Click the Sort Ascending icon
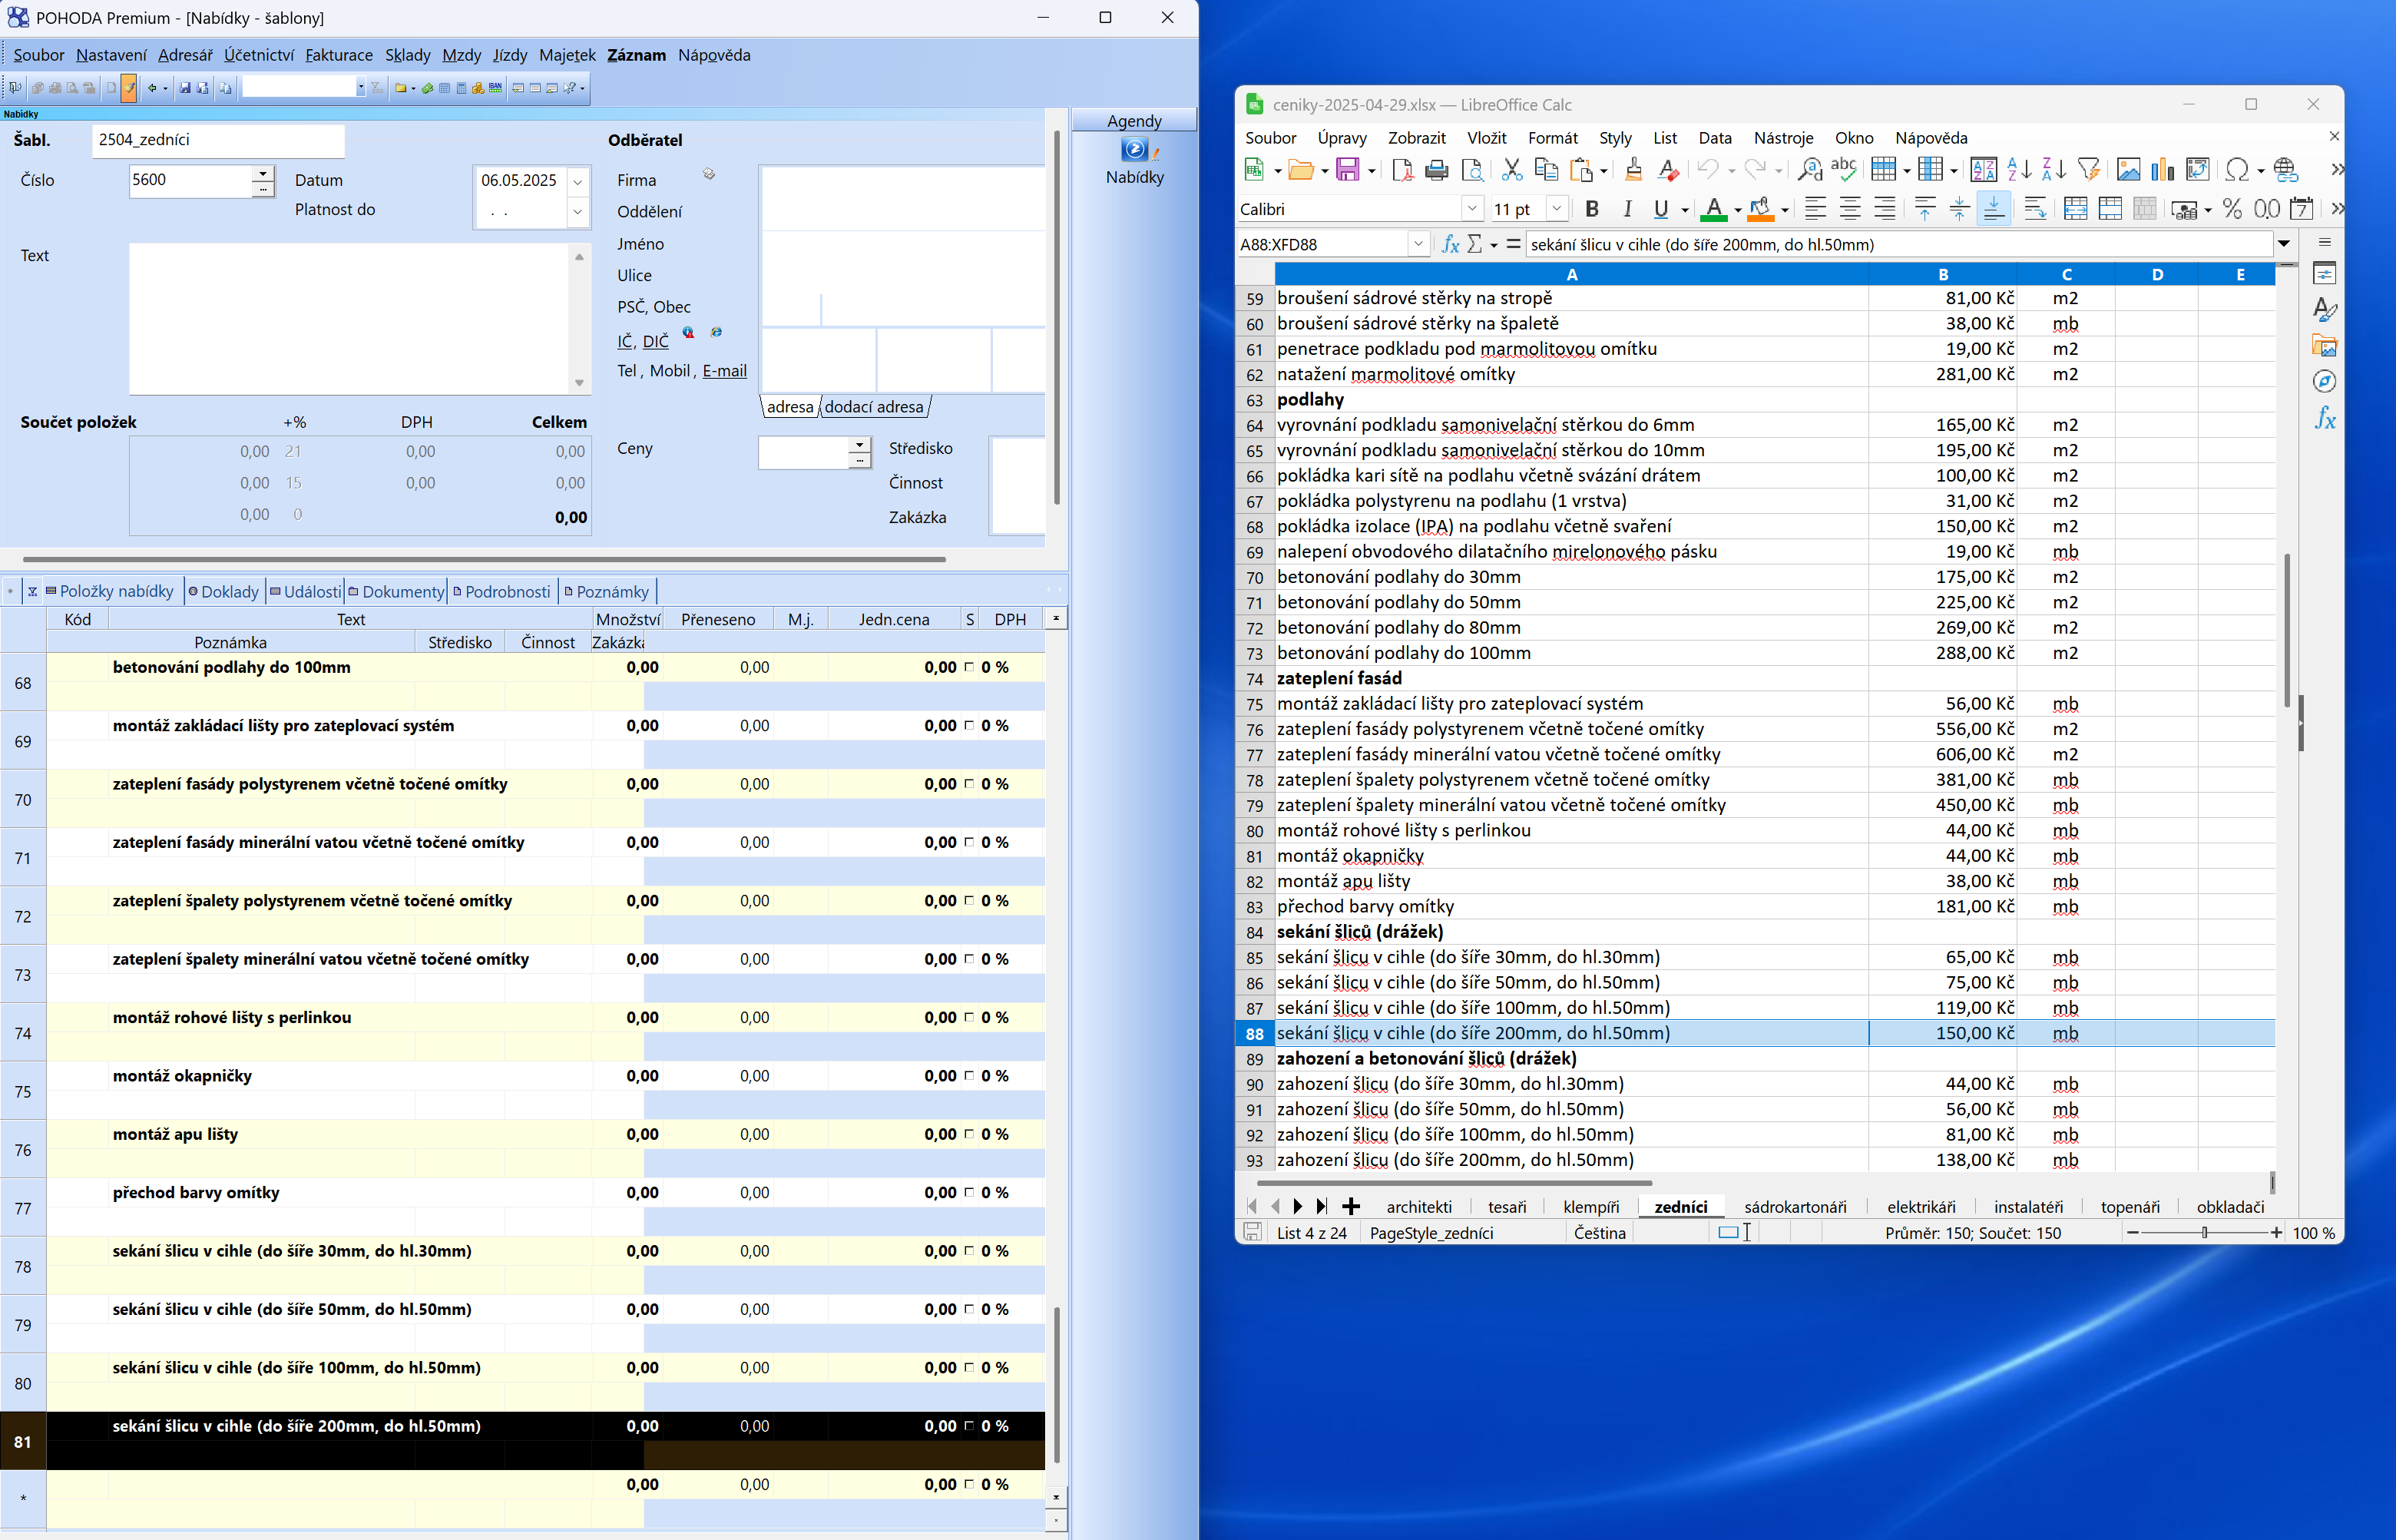Viewport: 2396px width, 1540px height. [x=2018, y=170]
